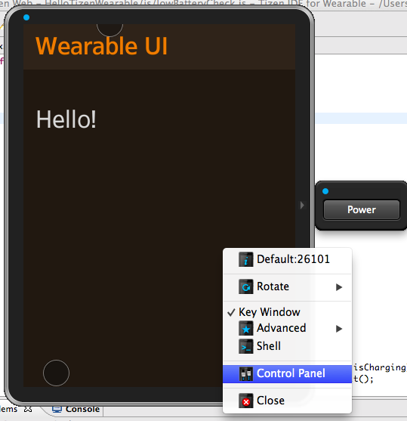This screenshot has width=407, height=421.
Task: Click the blue dot on the emulator frame
Action: (x=26, y=17)
